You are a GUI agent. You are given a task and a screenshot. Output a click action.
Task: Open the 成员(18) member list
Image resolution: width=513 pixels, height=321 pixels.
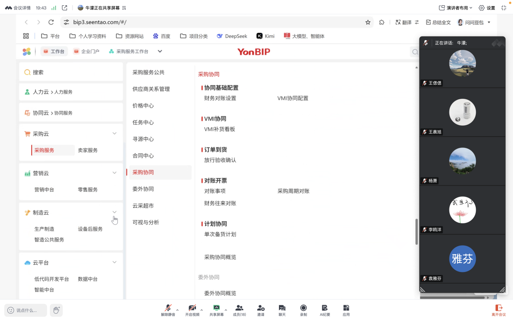tap(239, 310)
